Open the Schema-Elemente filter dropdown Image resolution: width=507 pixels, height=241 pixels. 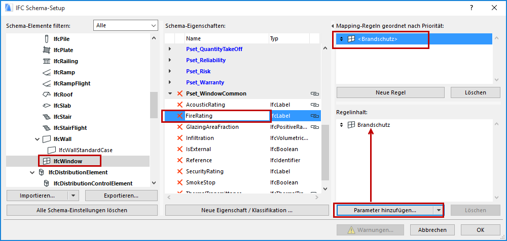126,25
